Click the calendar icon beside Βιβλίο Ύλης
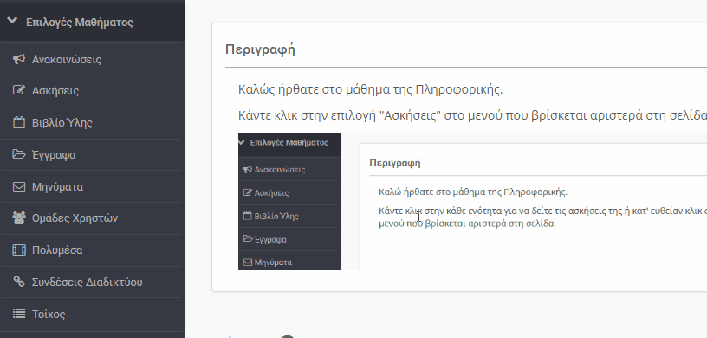The image size is (707, 338). tap(18, 122)
